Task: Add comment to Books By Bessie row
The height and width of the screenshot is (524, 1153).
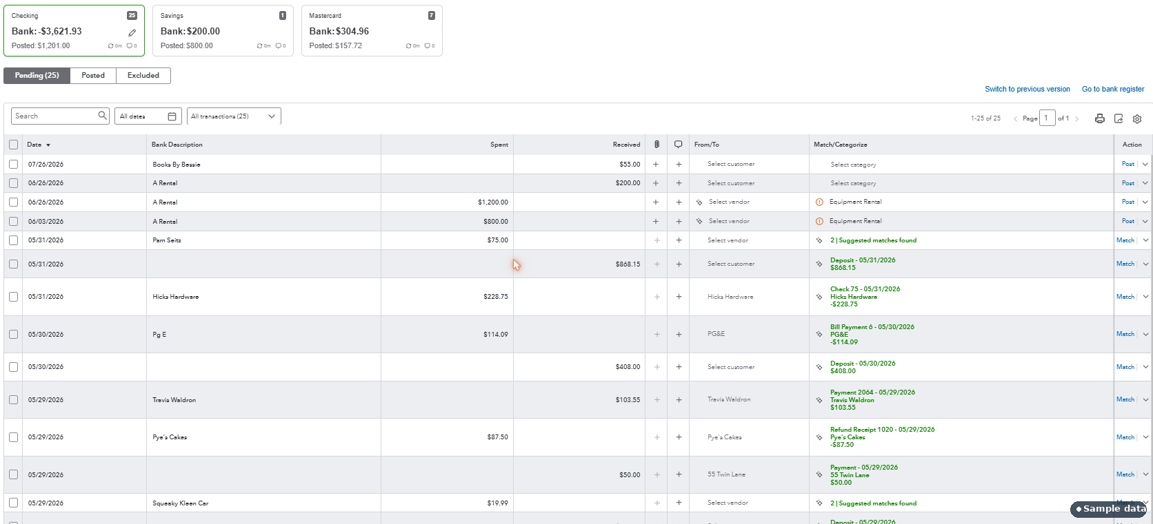Action: (x=679, y=165)
